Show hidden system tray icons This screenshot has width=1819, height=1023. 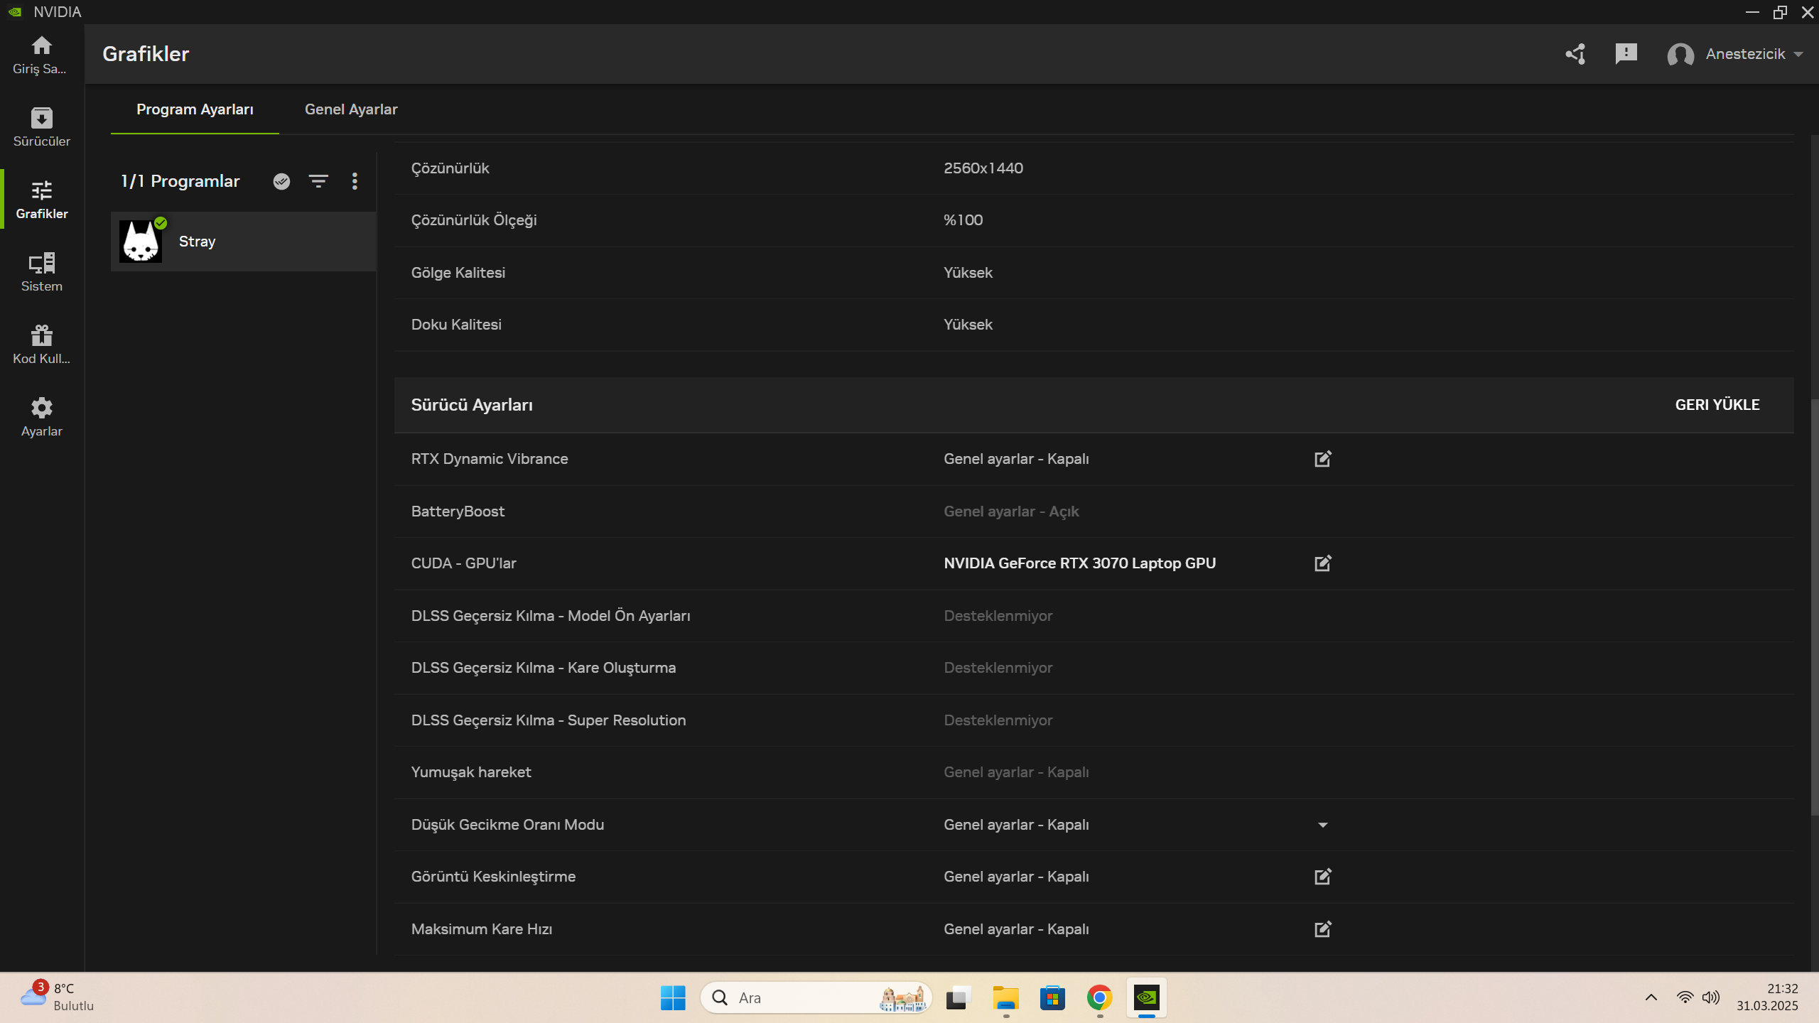point(1651,998)
